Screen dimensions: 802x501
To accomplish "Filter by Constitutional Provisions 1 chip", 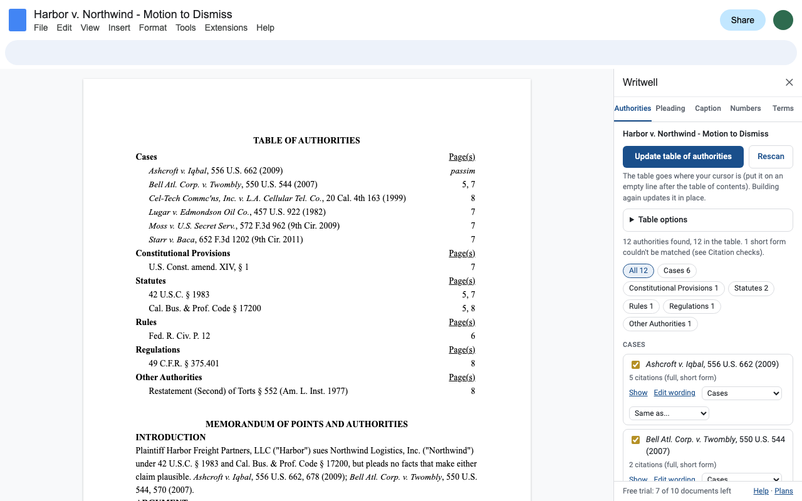I will pos(674,288).
